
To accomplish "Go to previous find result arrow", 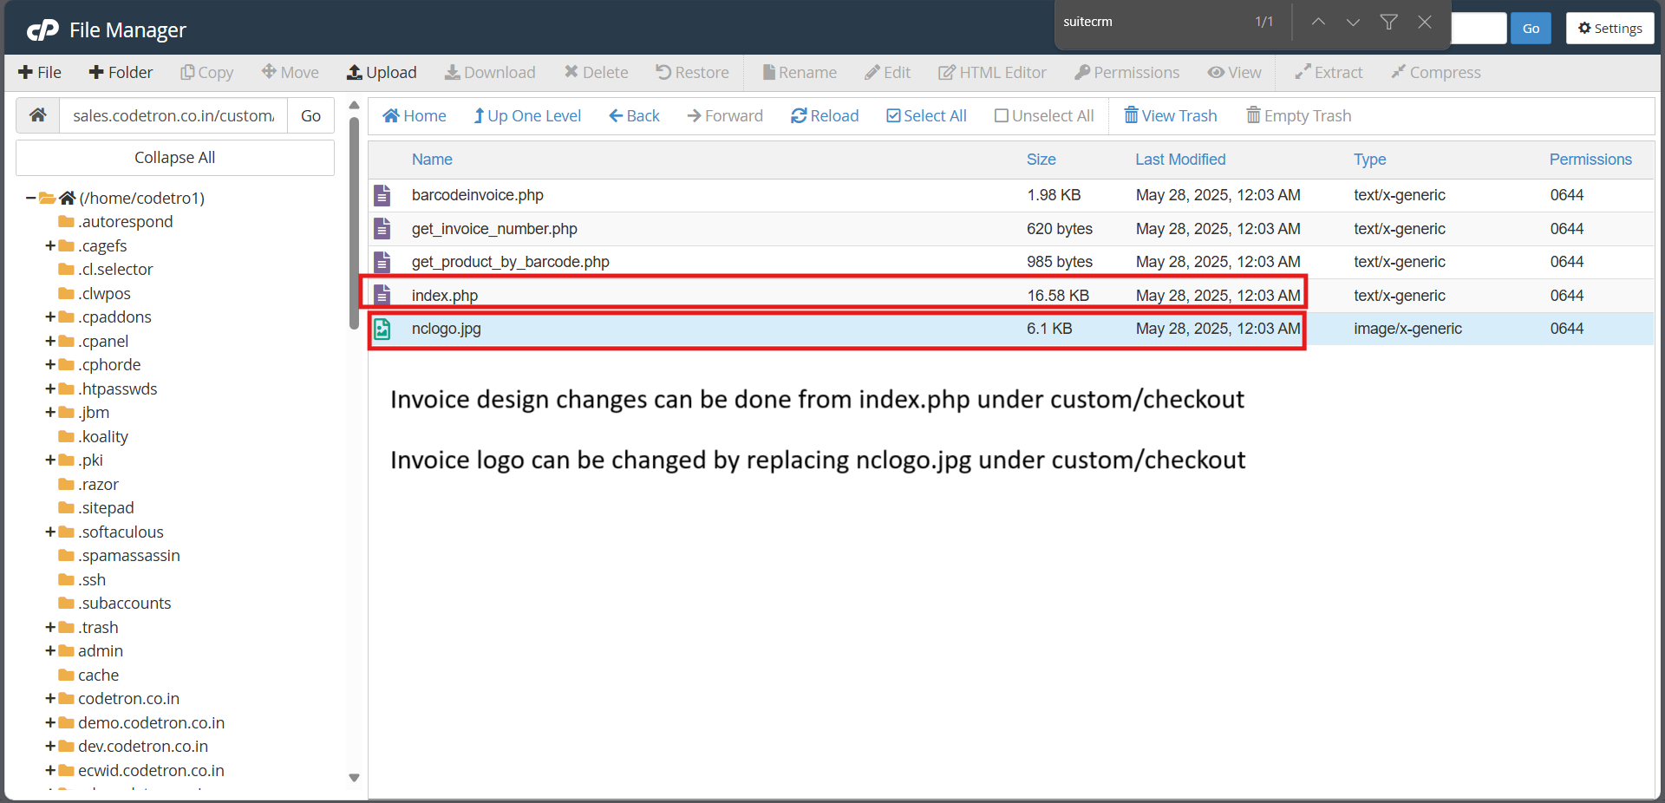I will coord(1318,22).
